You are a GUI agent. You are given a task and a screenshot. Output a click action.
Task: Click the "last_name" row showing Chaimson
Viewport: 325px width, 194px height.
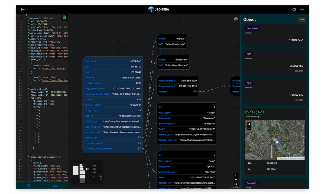pyautogui.click(x=186, y=118)
